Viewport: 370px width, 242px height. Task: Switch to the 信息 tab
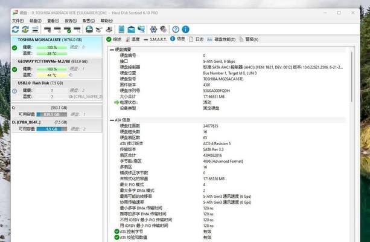tap(177, 39)
